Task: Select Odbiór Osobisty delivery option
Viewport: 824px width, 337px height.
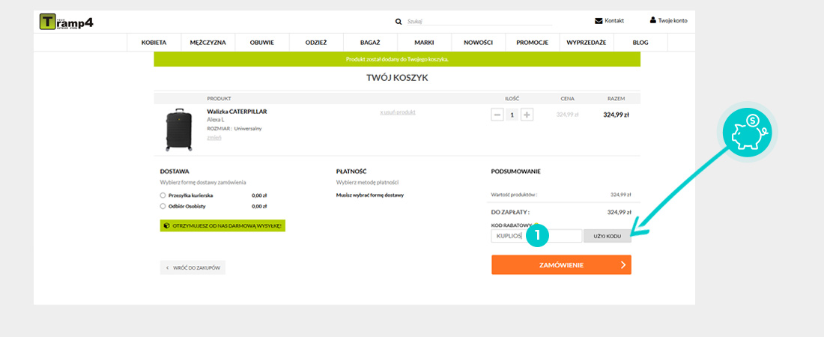Action: pyautogui.click(x=163, y=205)
